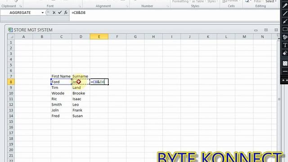Select the line tool in annotation toolbar

(x=285, y=13)
